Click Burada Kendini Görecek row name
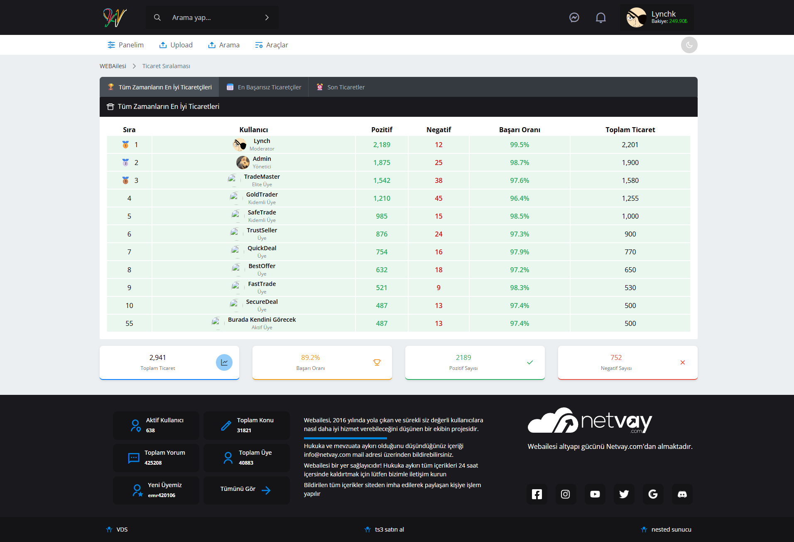794x542 pixels. pyautogui.click(x=262, y=320)
